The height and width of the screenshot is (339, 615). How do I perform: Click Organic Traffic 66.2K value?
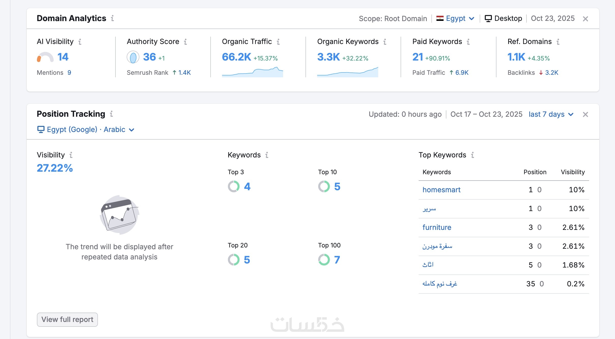[x=236, y=57]
